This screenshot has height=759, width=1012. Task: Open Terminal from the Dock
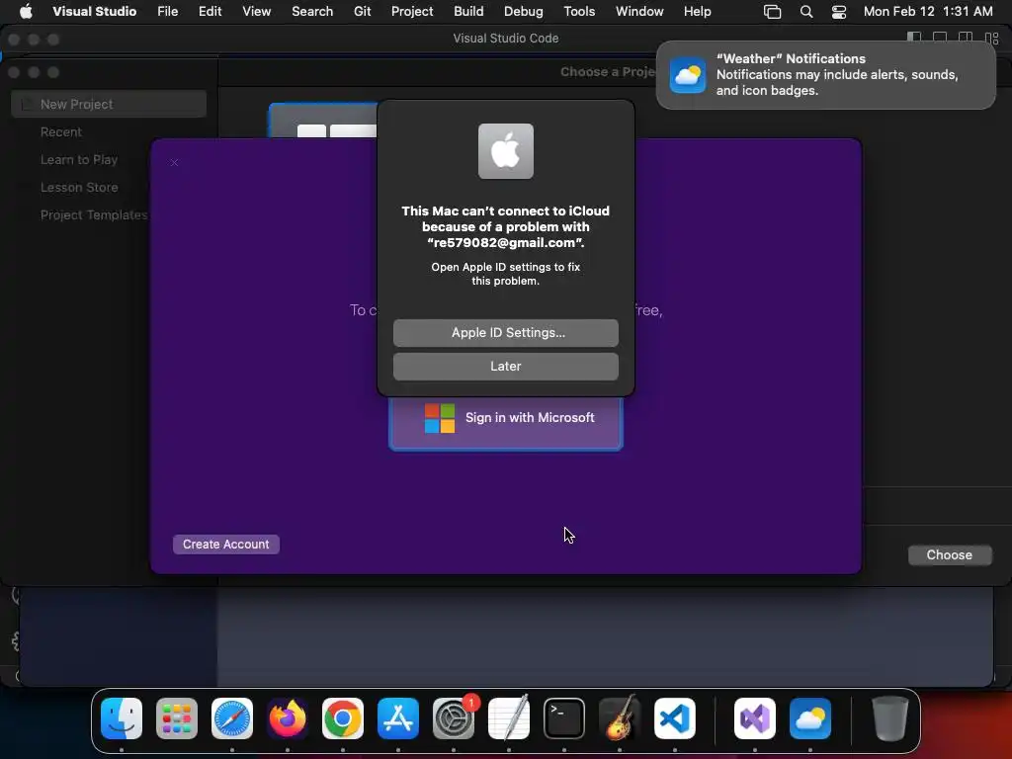[564, 718]
